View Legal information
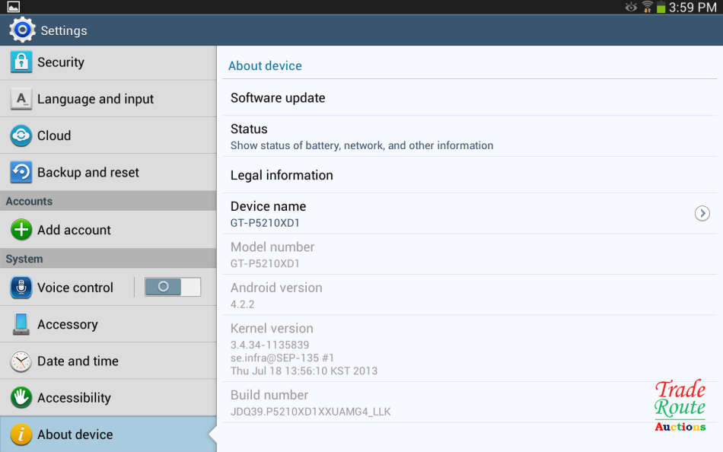The width and height of the screenshot is (723, 452). click(x=282, y=175)
